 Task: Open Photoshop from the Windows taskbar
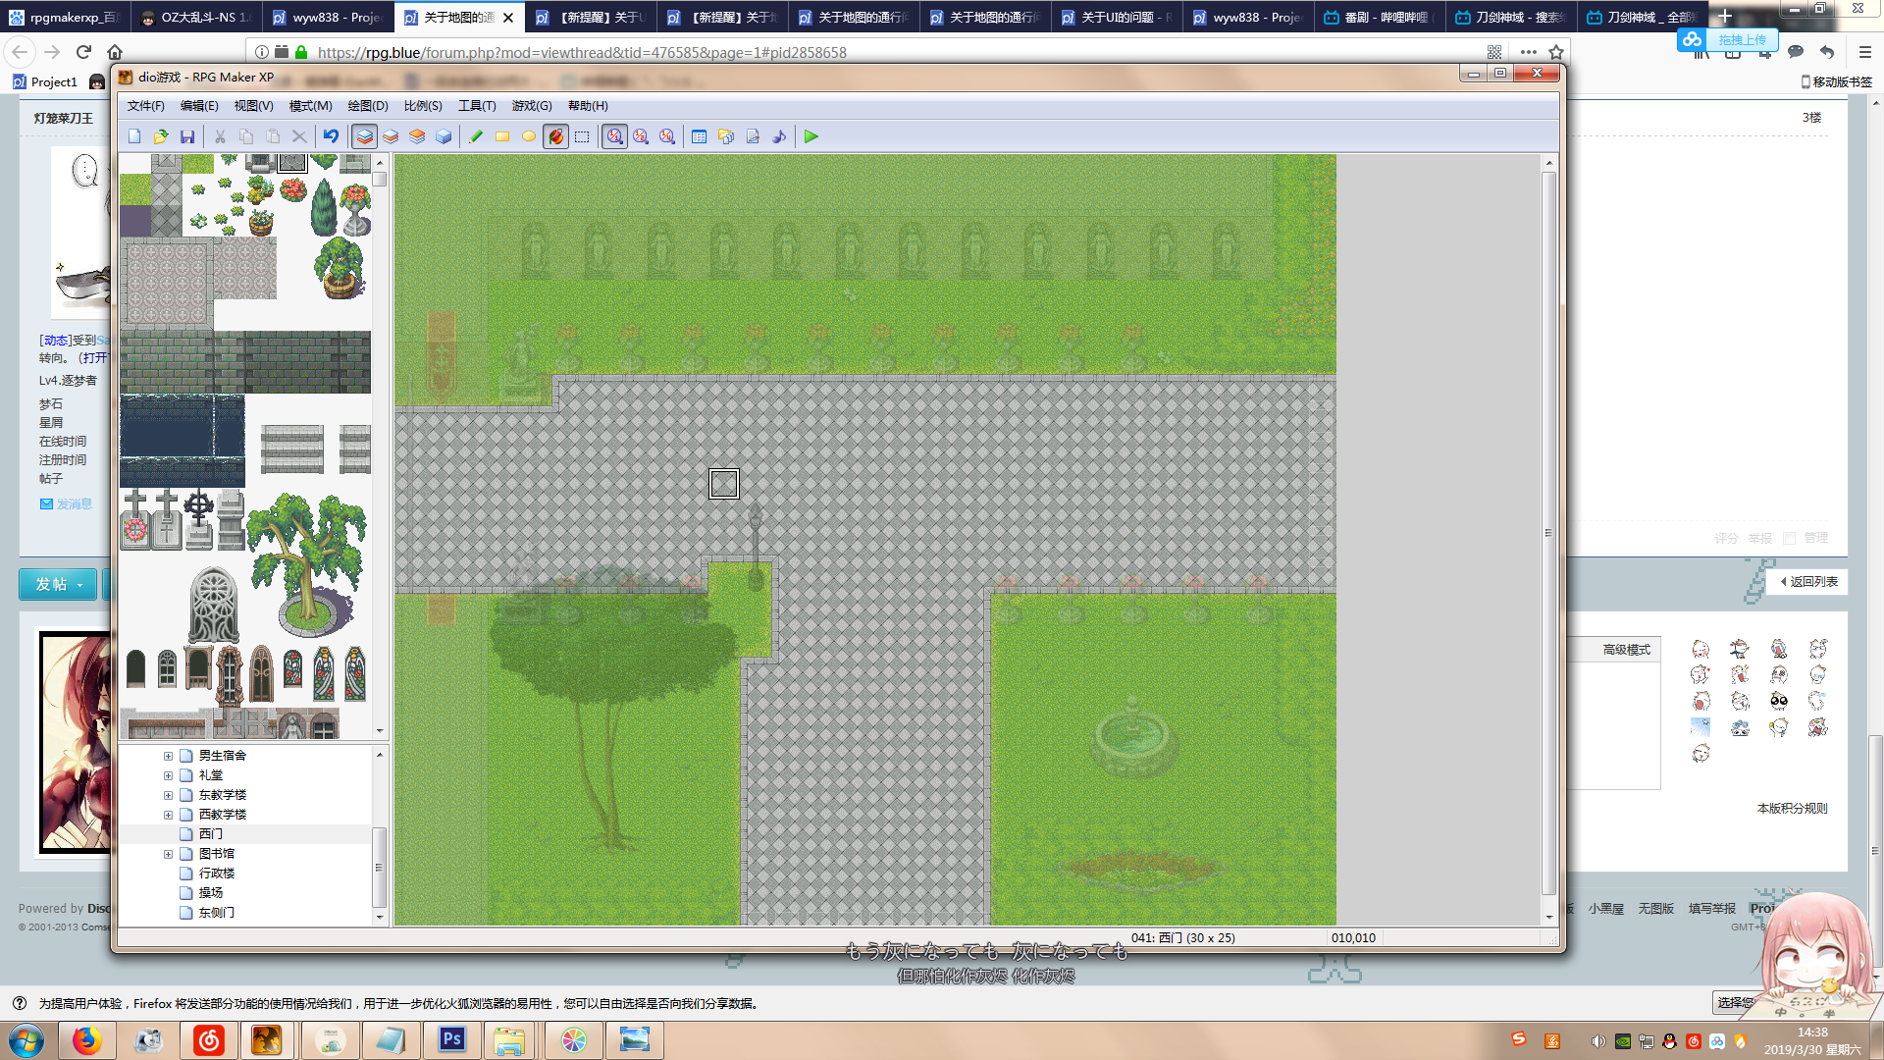point(452,1039)
